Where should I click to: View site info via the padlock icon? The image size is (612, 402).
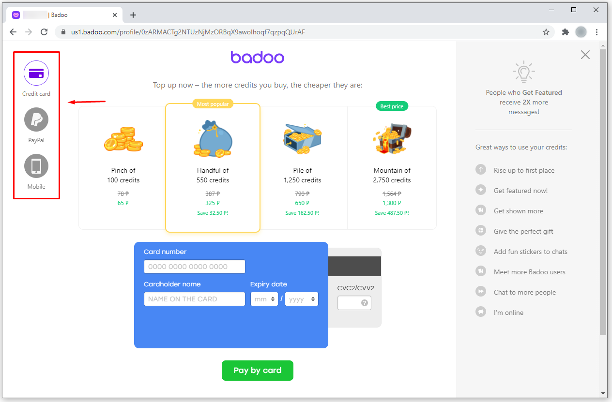tap(63, 32)
